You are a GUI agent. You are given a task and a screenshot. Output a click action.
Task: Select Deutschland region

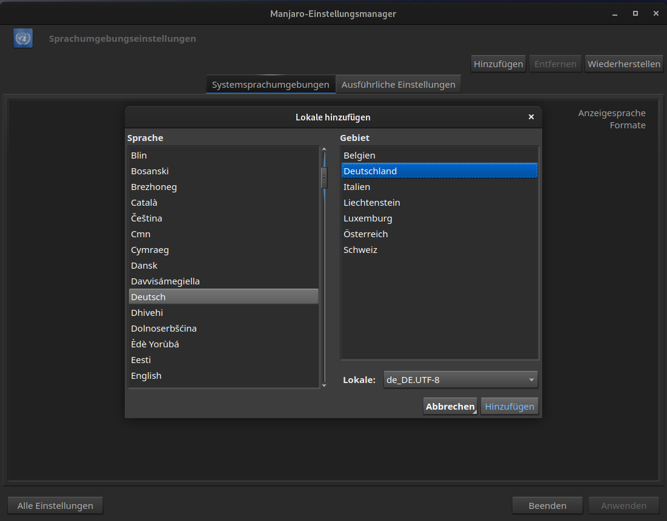(439, 171)
